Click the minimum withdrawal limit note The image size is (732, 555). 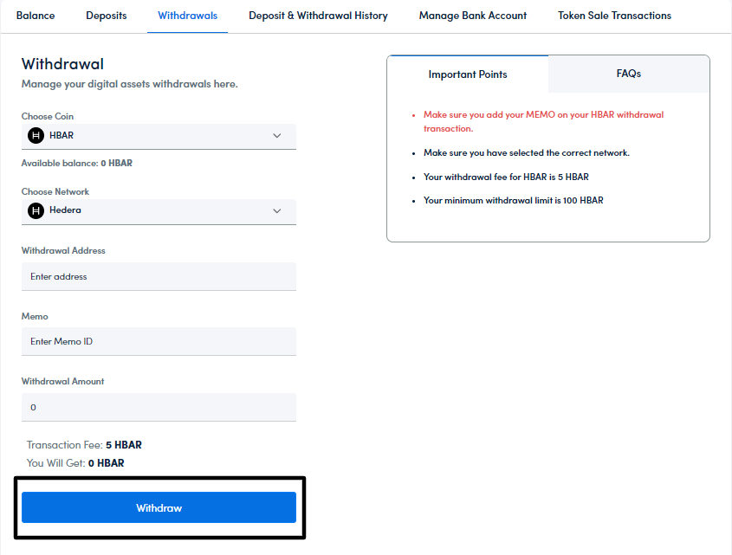[x=513, y=200]
